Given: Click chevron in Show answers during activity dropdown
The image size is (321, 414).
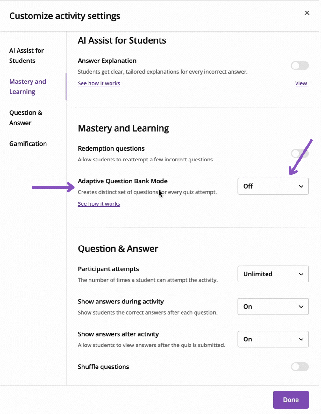Looking at the screenshot, I should 301,307.
